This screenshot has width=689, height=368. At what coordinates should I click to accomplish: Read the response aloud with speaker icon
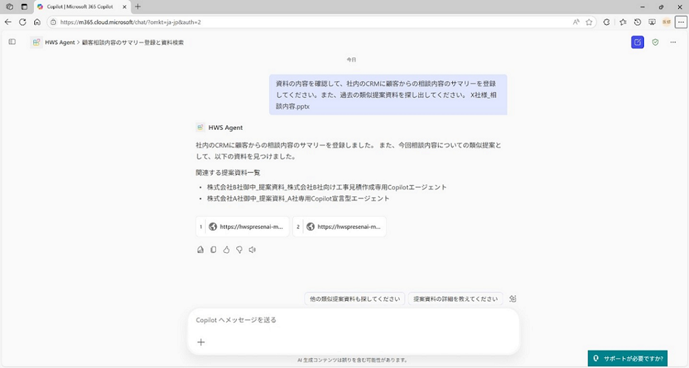252,250
